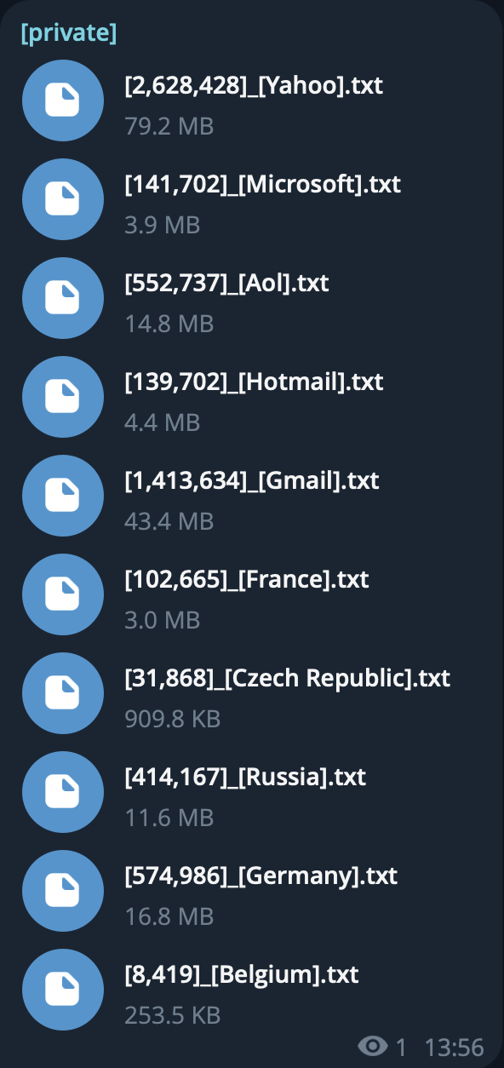
Task: Click the 13:56 message timestamp
Action: pos(455,1047)
